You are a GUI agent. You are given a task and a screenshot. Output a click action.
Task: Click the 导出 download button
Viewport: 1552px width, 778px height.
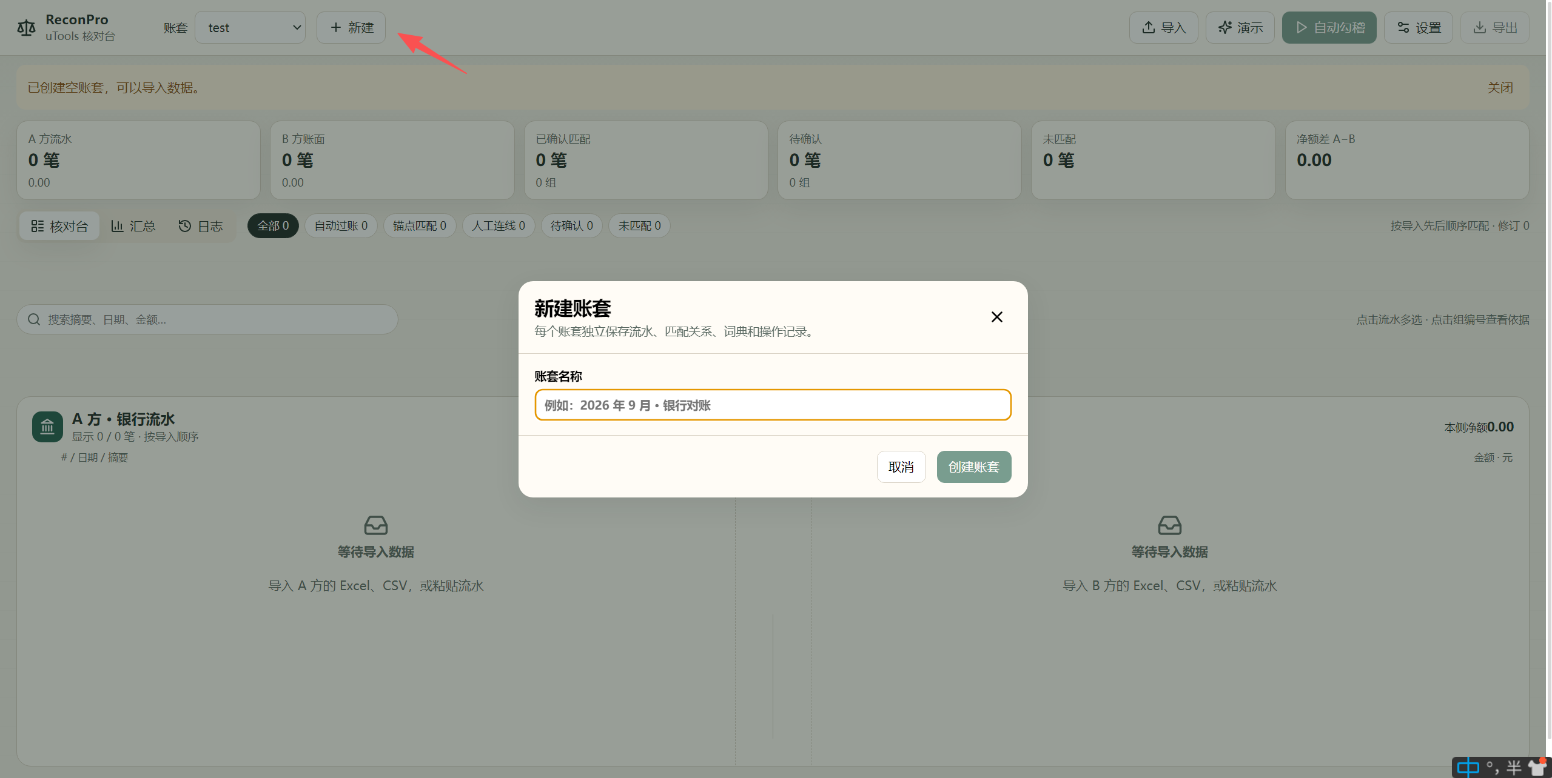tap(1494, 28)
